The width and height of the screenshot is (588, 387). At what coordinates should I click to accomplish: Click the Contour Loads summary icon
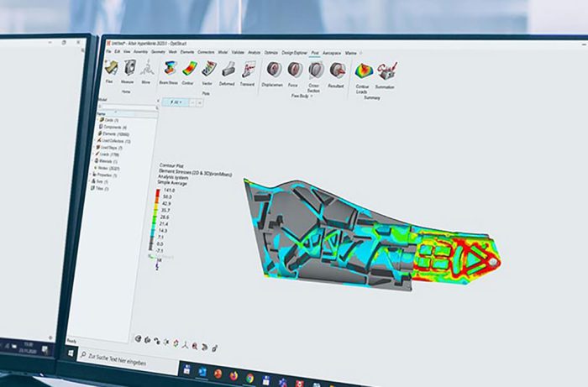click(x=363, y=71)
